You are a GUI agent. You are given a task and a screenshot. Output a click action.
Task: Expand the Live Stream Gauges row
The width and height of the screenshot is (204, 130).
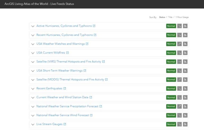coord(33,124)
